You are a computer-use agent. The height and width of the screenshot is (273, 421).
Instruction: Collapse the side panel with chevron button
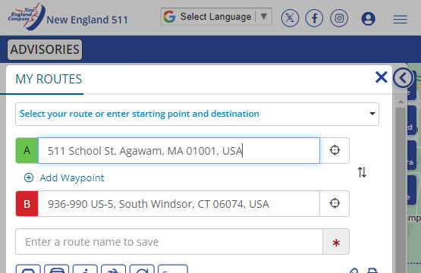[x=403, y=78]
